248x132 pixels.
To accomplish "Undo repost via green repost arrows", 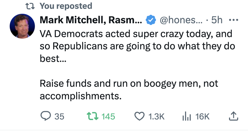I will pos(92,117).
